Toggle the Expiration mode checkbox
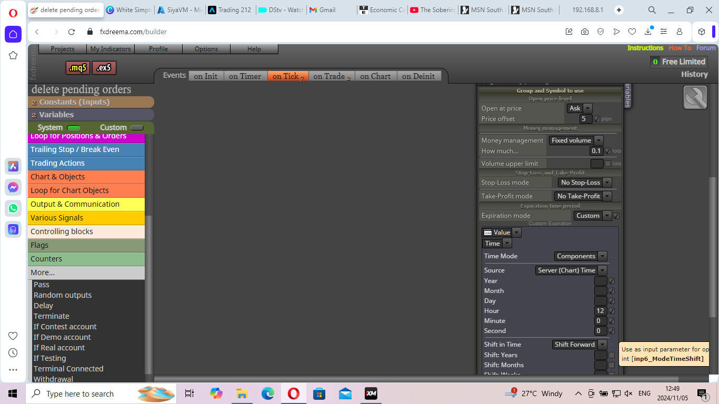719x404 pixels. (616, 216)
